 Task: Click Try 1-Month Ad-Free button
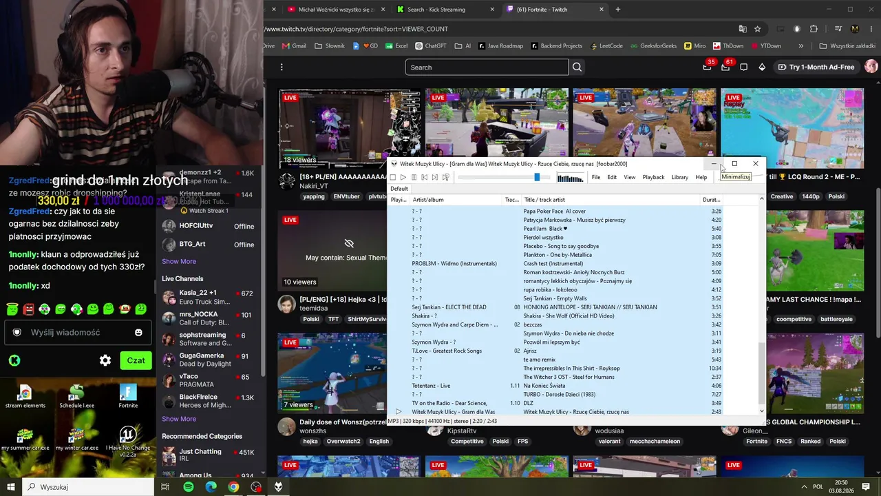[816, 67]
